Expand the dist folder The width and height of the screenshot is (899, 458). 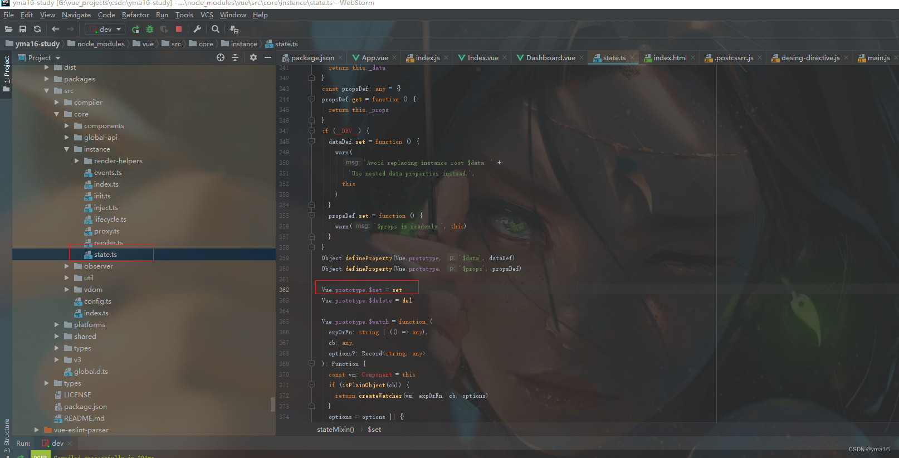47,67
